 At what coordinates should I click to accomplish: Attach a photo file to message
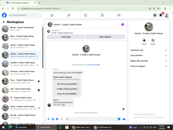pos(53,119)
